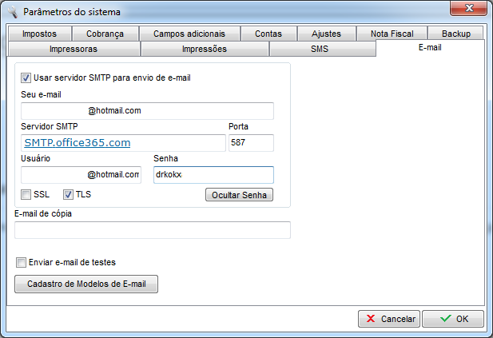
Task: Open Cadastro de Modelos de E-mail
Action: coord(86,284)
